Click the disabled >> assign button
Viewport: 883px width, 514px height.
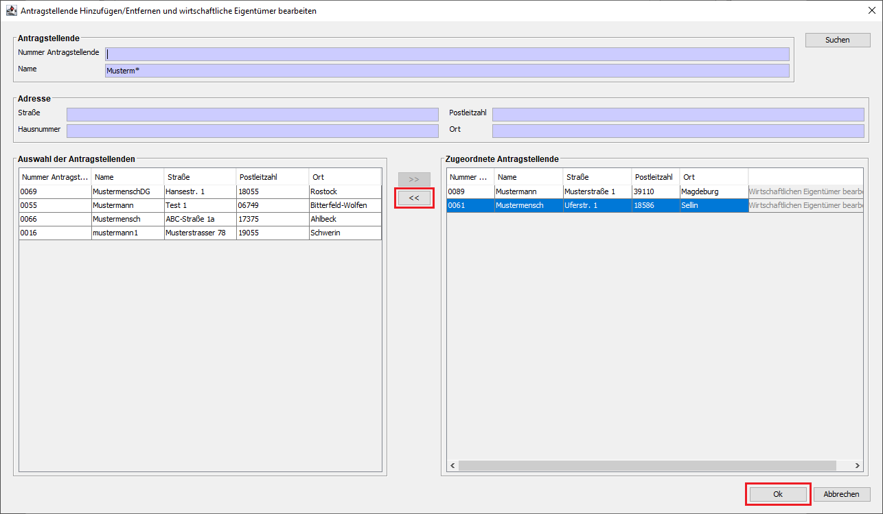click(x=414, y=179)
